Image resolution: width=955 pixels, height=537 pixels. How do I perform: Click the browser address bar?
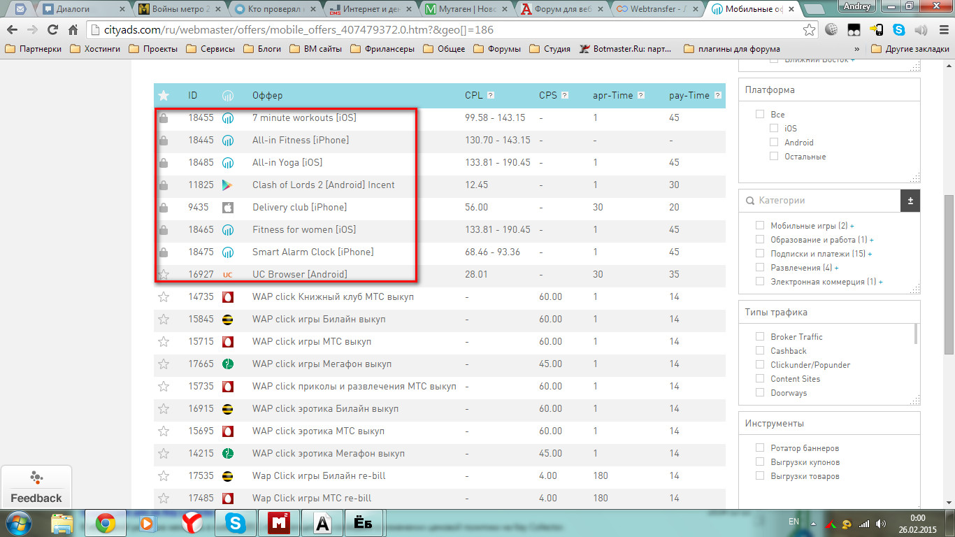point(447,30)
